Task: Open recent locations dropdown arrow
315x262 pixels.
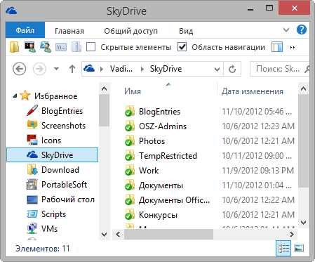Action: 56,69
